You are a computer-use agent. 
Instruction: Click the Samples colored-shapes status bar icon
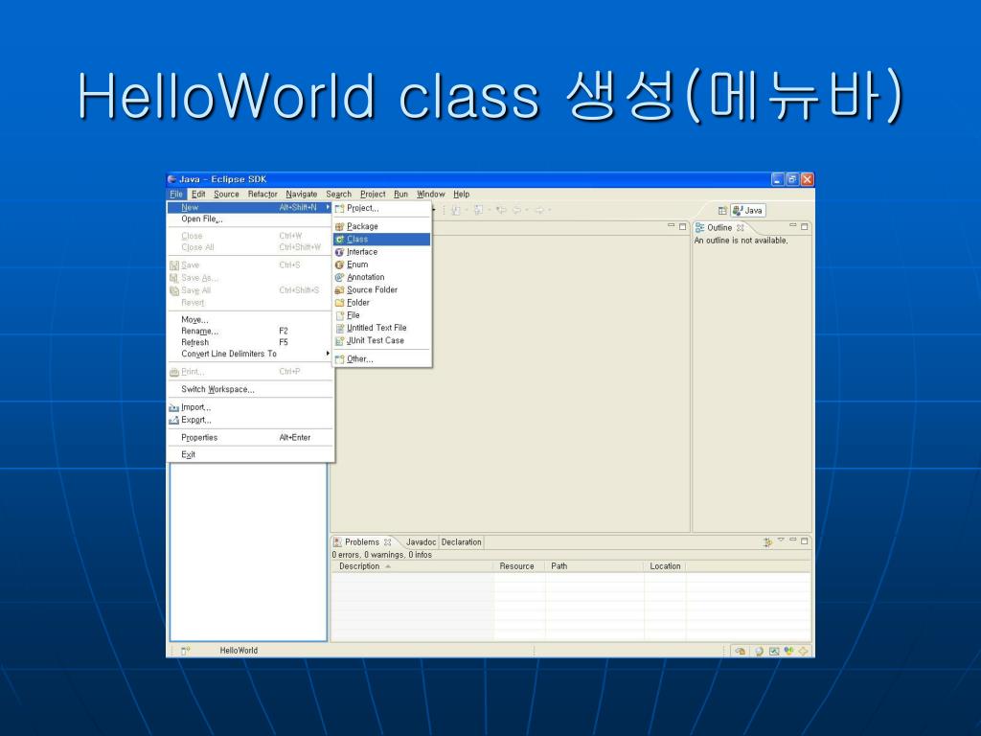click(x=788, y=651)
